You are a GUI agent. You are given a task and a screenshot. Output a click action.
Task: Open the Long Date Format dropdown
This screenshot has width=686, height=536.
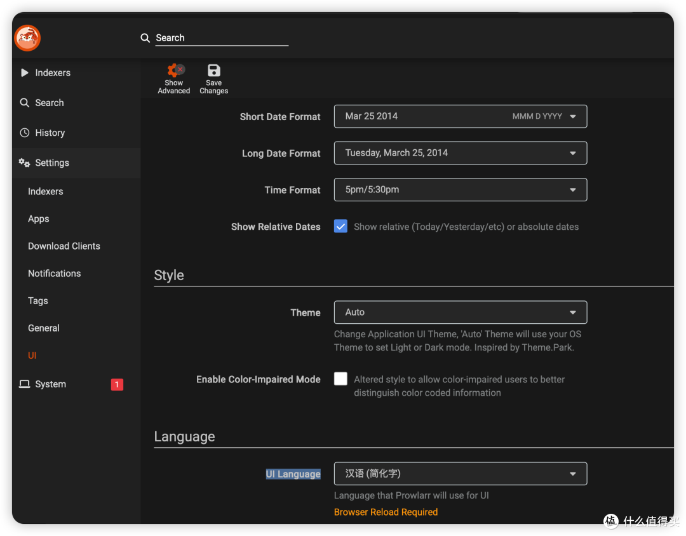(x=461, y=153)
